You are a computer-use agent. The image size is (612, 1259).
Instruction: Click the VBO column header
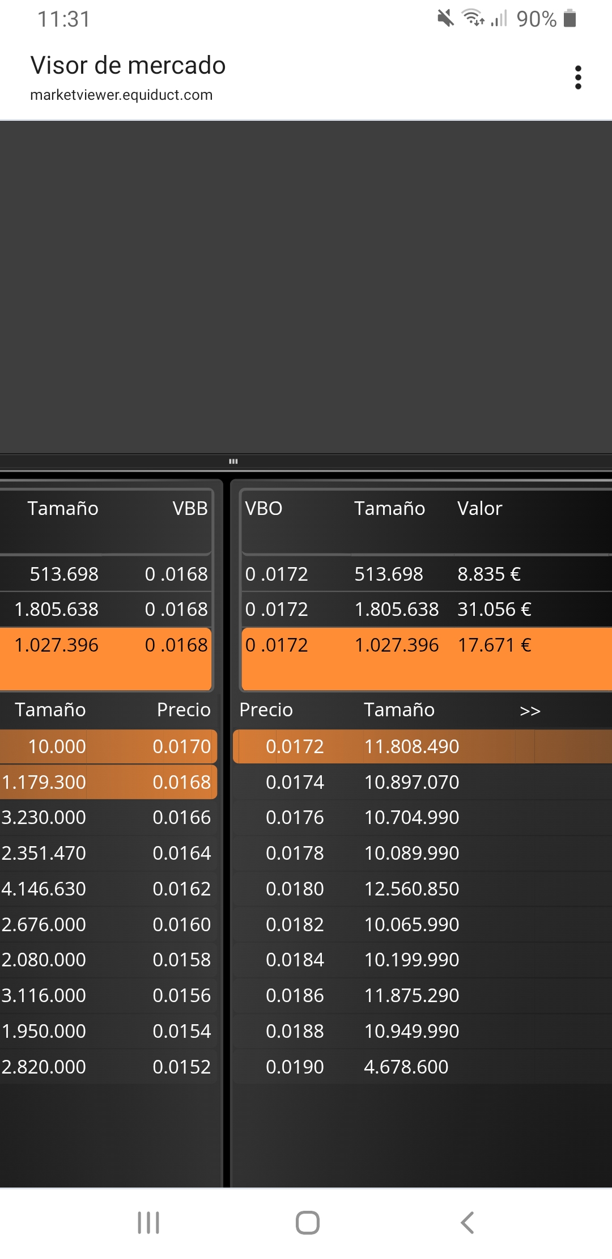click(263, 508)
